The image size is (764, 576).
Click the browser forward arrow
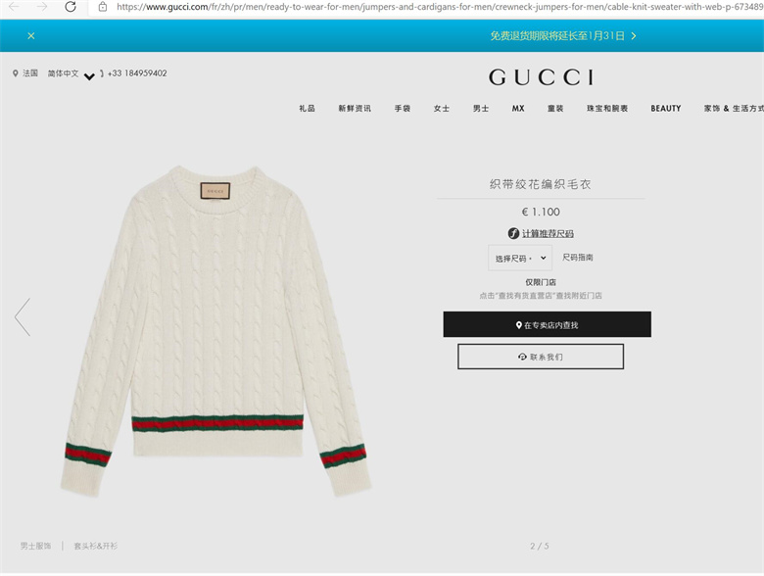tap(42, 7)
